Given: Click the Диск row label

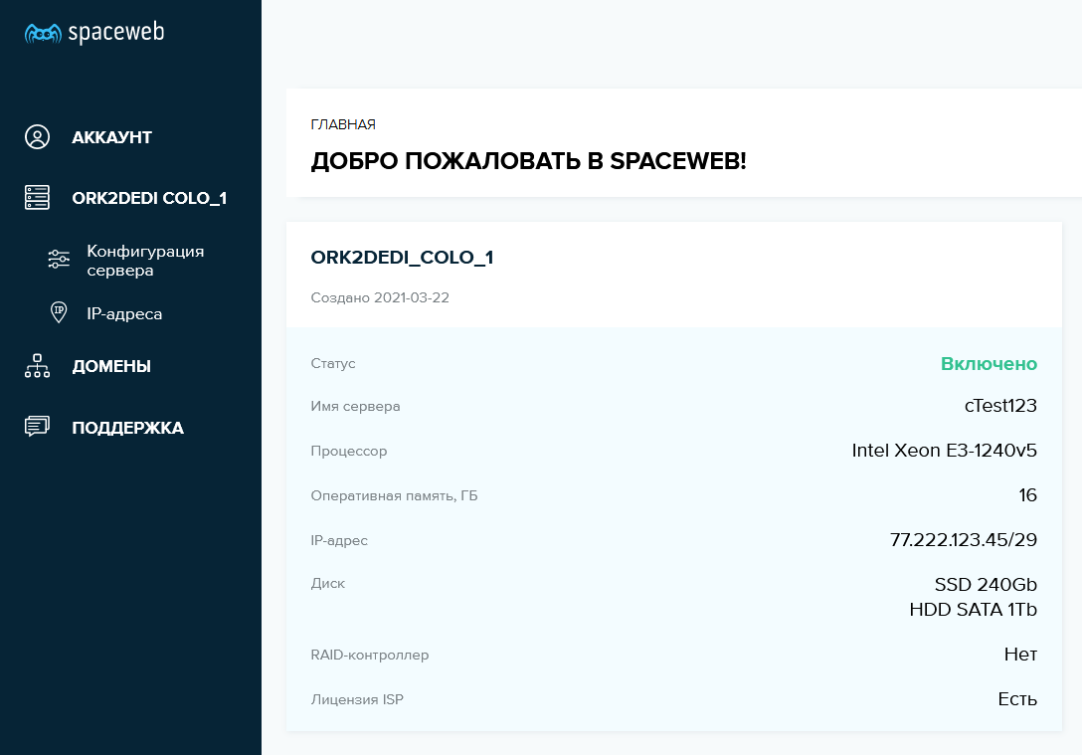Looking at the screenshot, I should (x=328, y=584).
